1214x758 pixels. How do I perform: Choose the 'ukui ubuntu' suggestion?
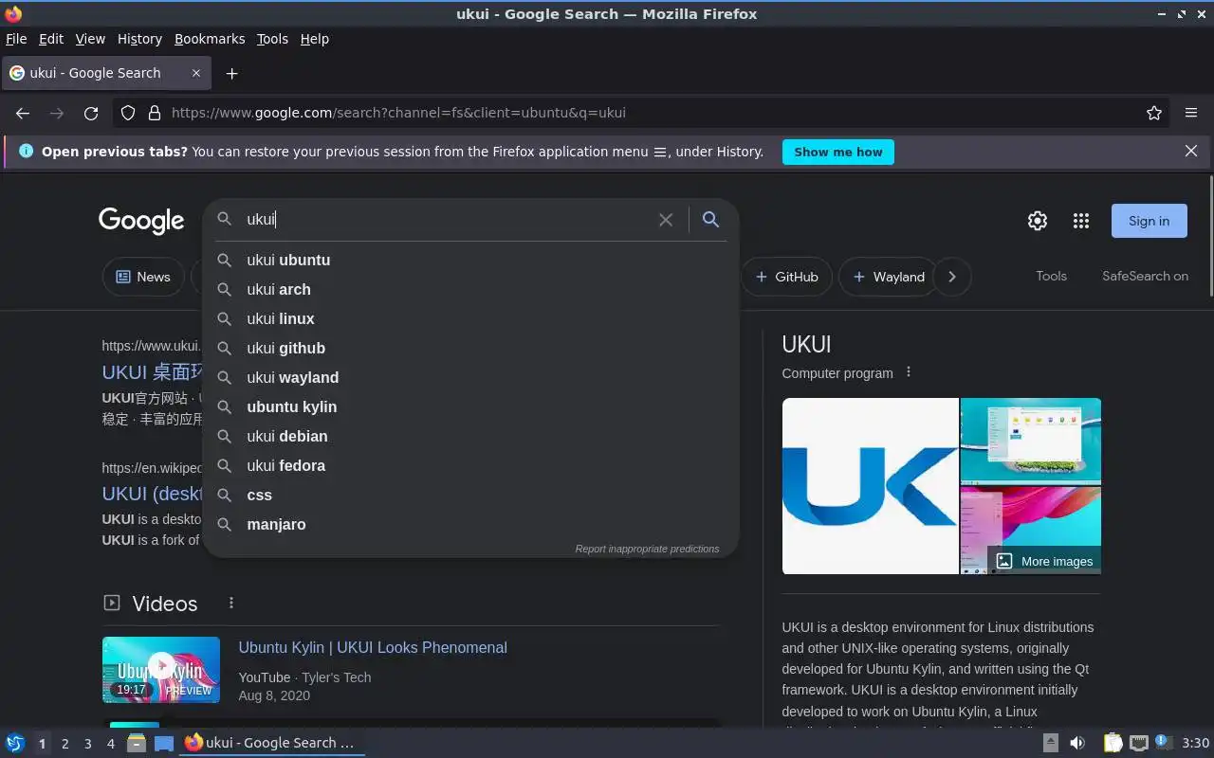(x=470, y=260)
